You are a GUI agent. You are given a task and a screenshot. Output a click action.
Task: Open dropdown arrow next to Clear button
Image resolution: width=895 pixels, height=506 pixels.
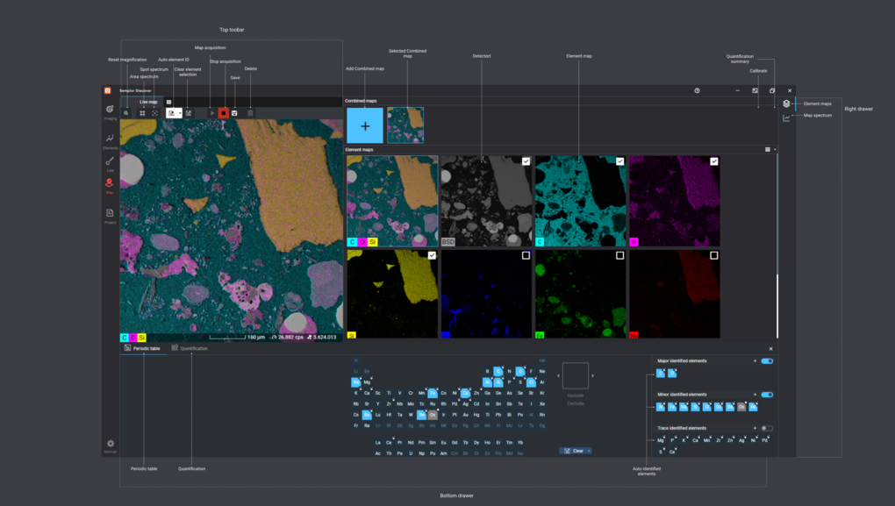[589, 451]
